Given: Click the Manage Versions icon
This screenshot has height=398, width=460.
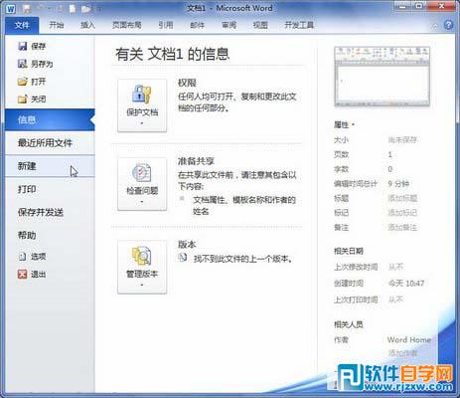Looking at the screenshot, I should (x=142, y=256).
